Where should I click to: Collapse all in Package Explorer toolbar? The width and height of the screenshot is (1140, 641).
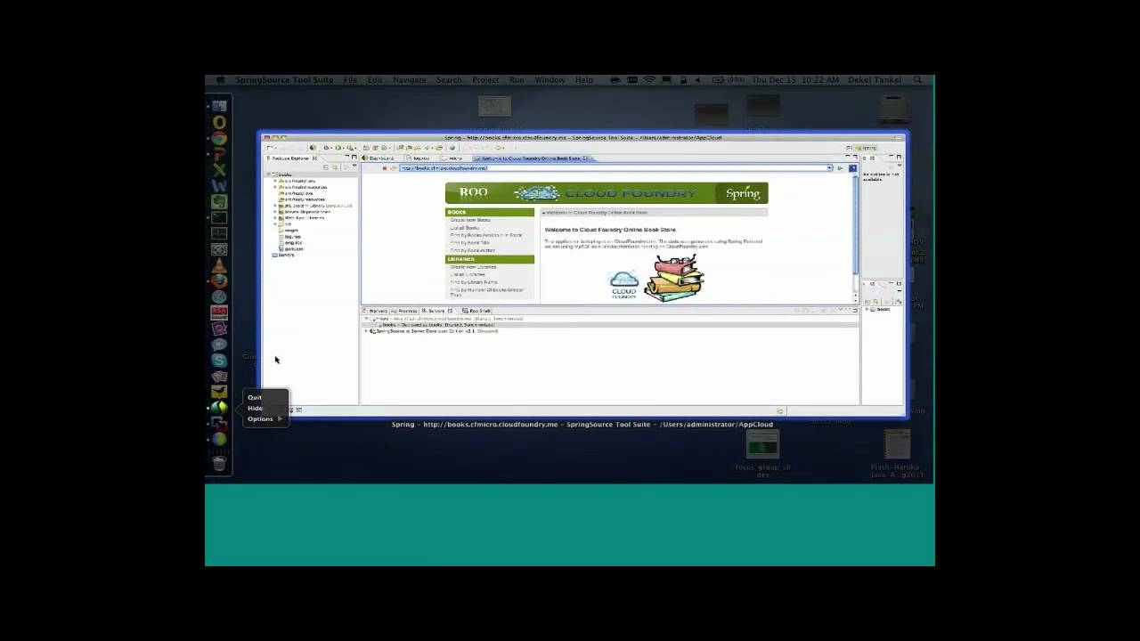(325, 166)
